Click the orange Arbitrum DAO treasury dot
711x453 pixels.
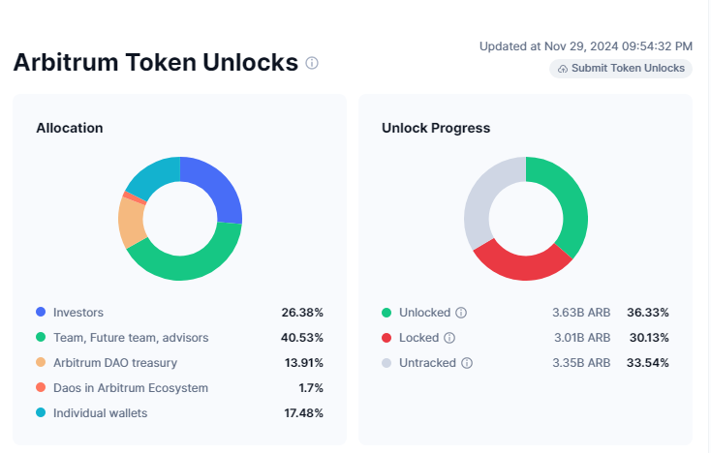click(x=41, y=363)
